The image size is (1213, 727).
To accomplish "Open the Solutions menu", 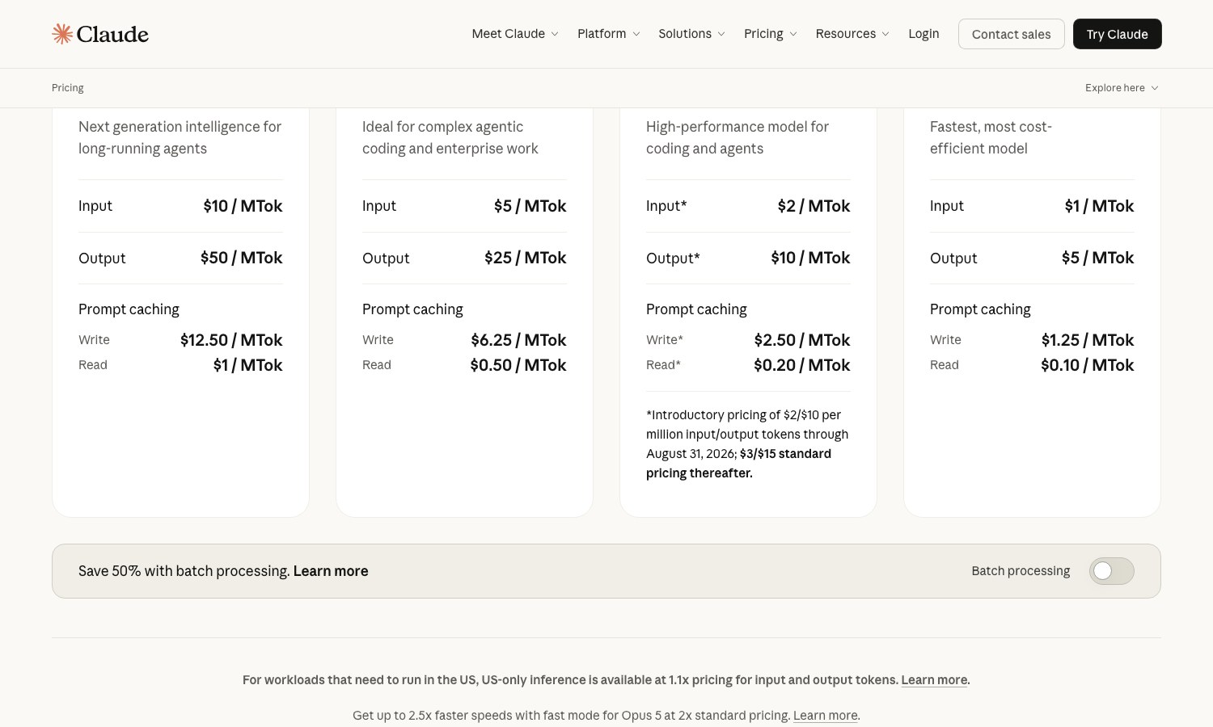I will [x=691, y=34].
